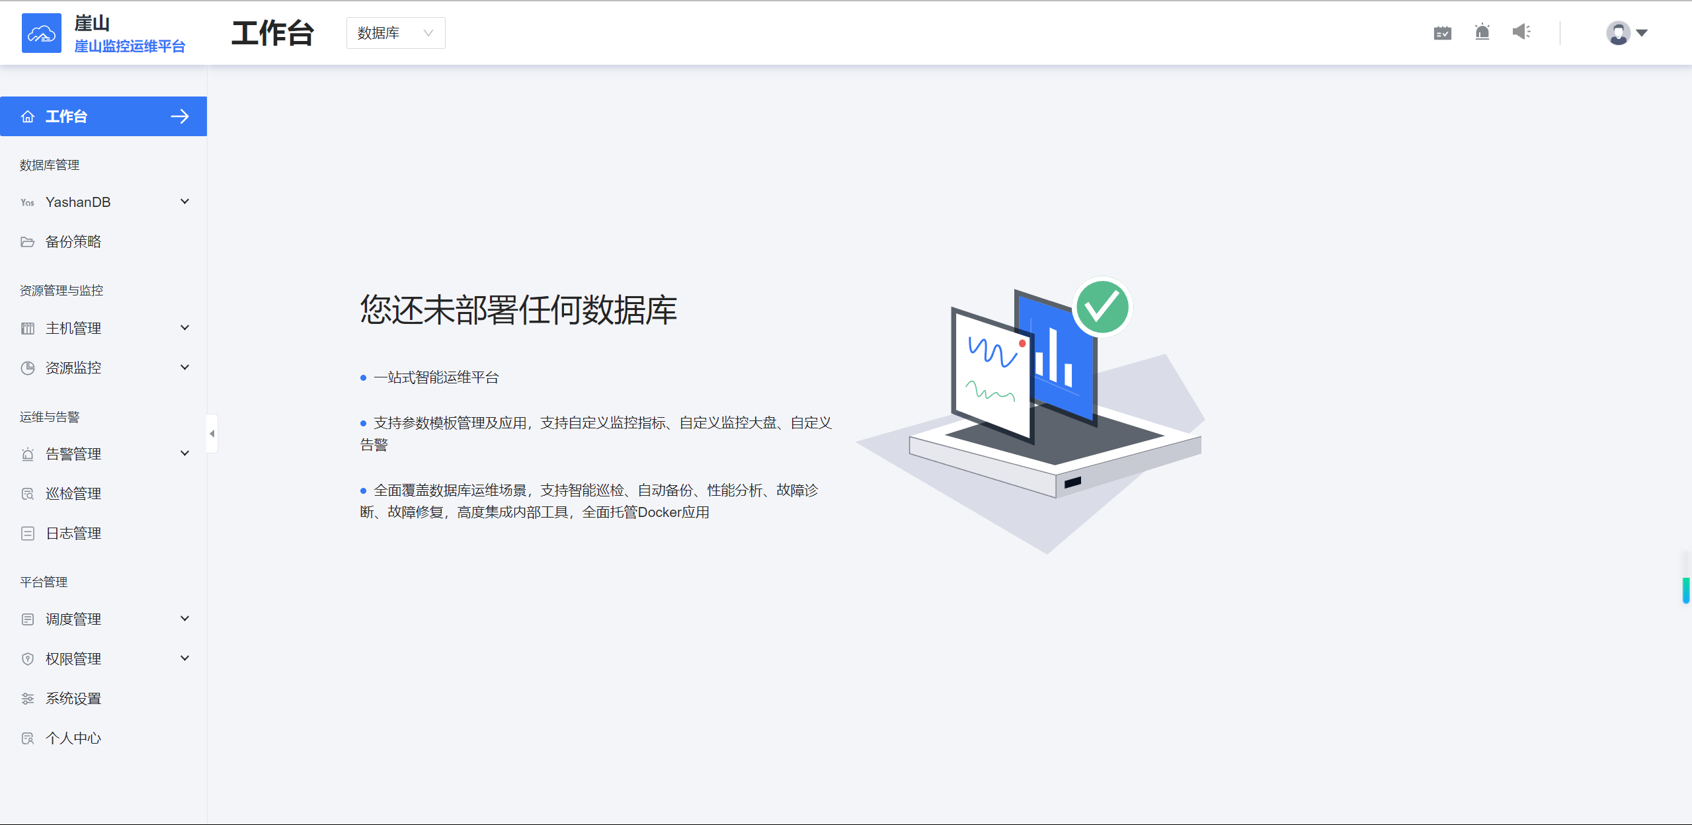Click the 日志管理 log icon
This screenshot has width=1692, height=825.
(x=28, y=533)
